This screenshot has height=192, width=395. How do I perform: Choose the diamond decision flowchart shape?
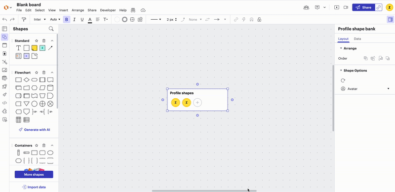(27, 80)
